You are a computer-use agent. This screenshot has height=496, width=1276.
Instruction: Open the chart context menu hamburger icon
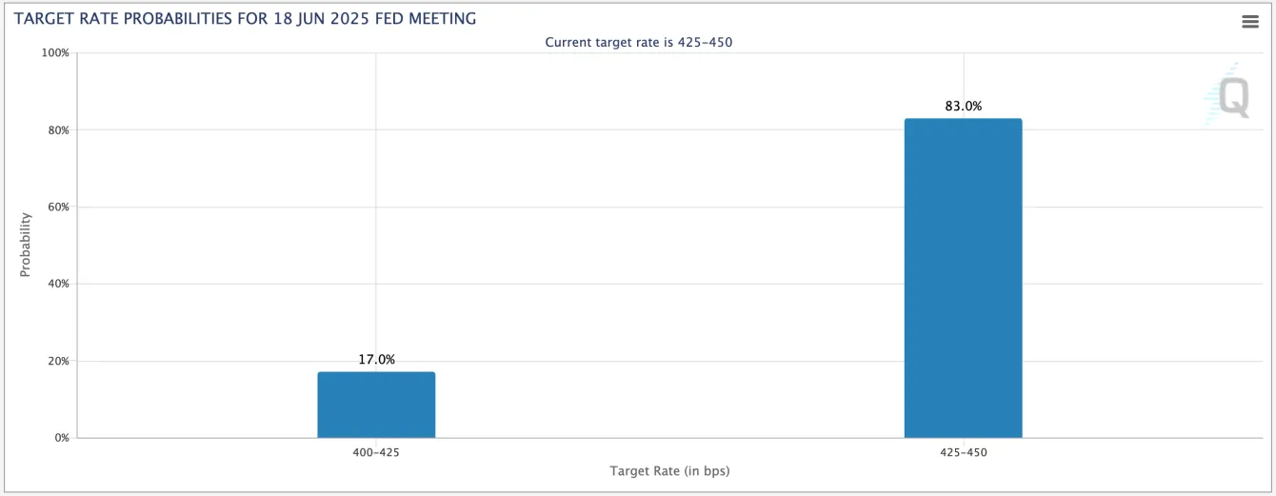click(1250, 22)
